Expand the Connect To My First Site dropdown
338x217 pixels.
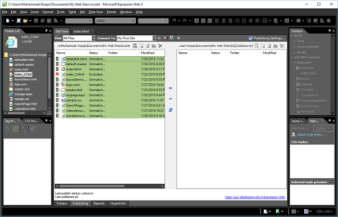[x=154, y=38]
